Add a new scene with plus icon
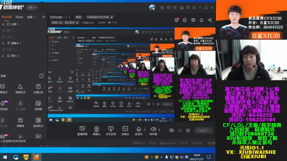Image resolution: width=287 pixels, height=161 pixels. click(x=43, y=17)
